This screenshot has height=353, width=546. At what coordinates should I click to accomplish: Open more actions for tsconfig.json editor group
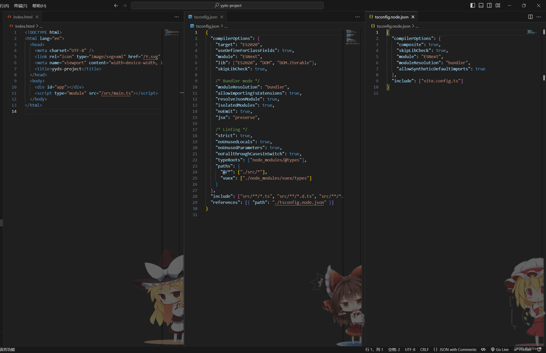tap(358, 17)
